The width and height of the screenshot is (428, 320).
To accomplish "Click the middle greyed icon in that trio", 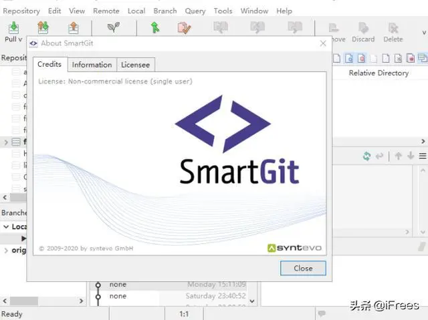I will tap(257, 27).
